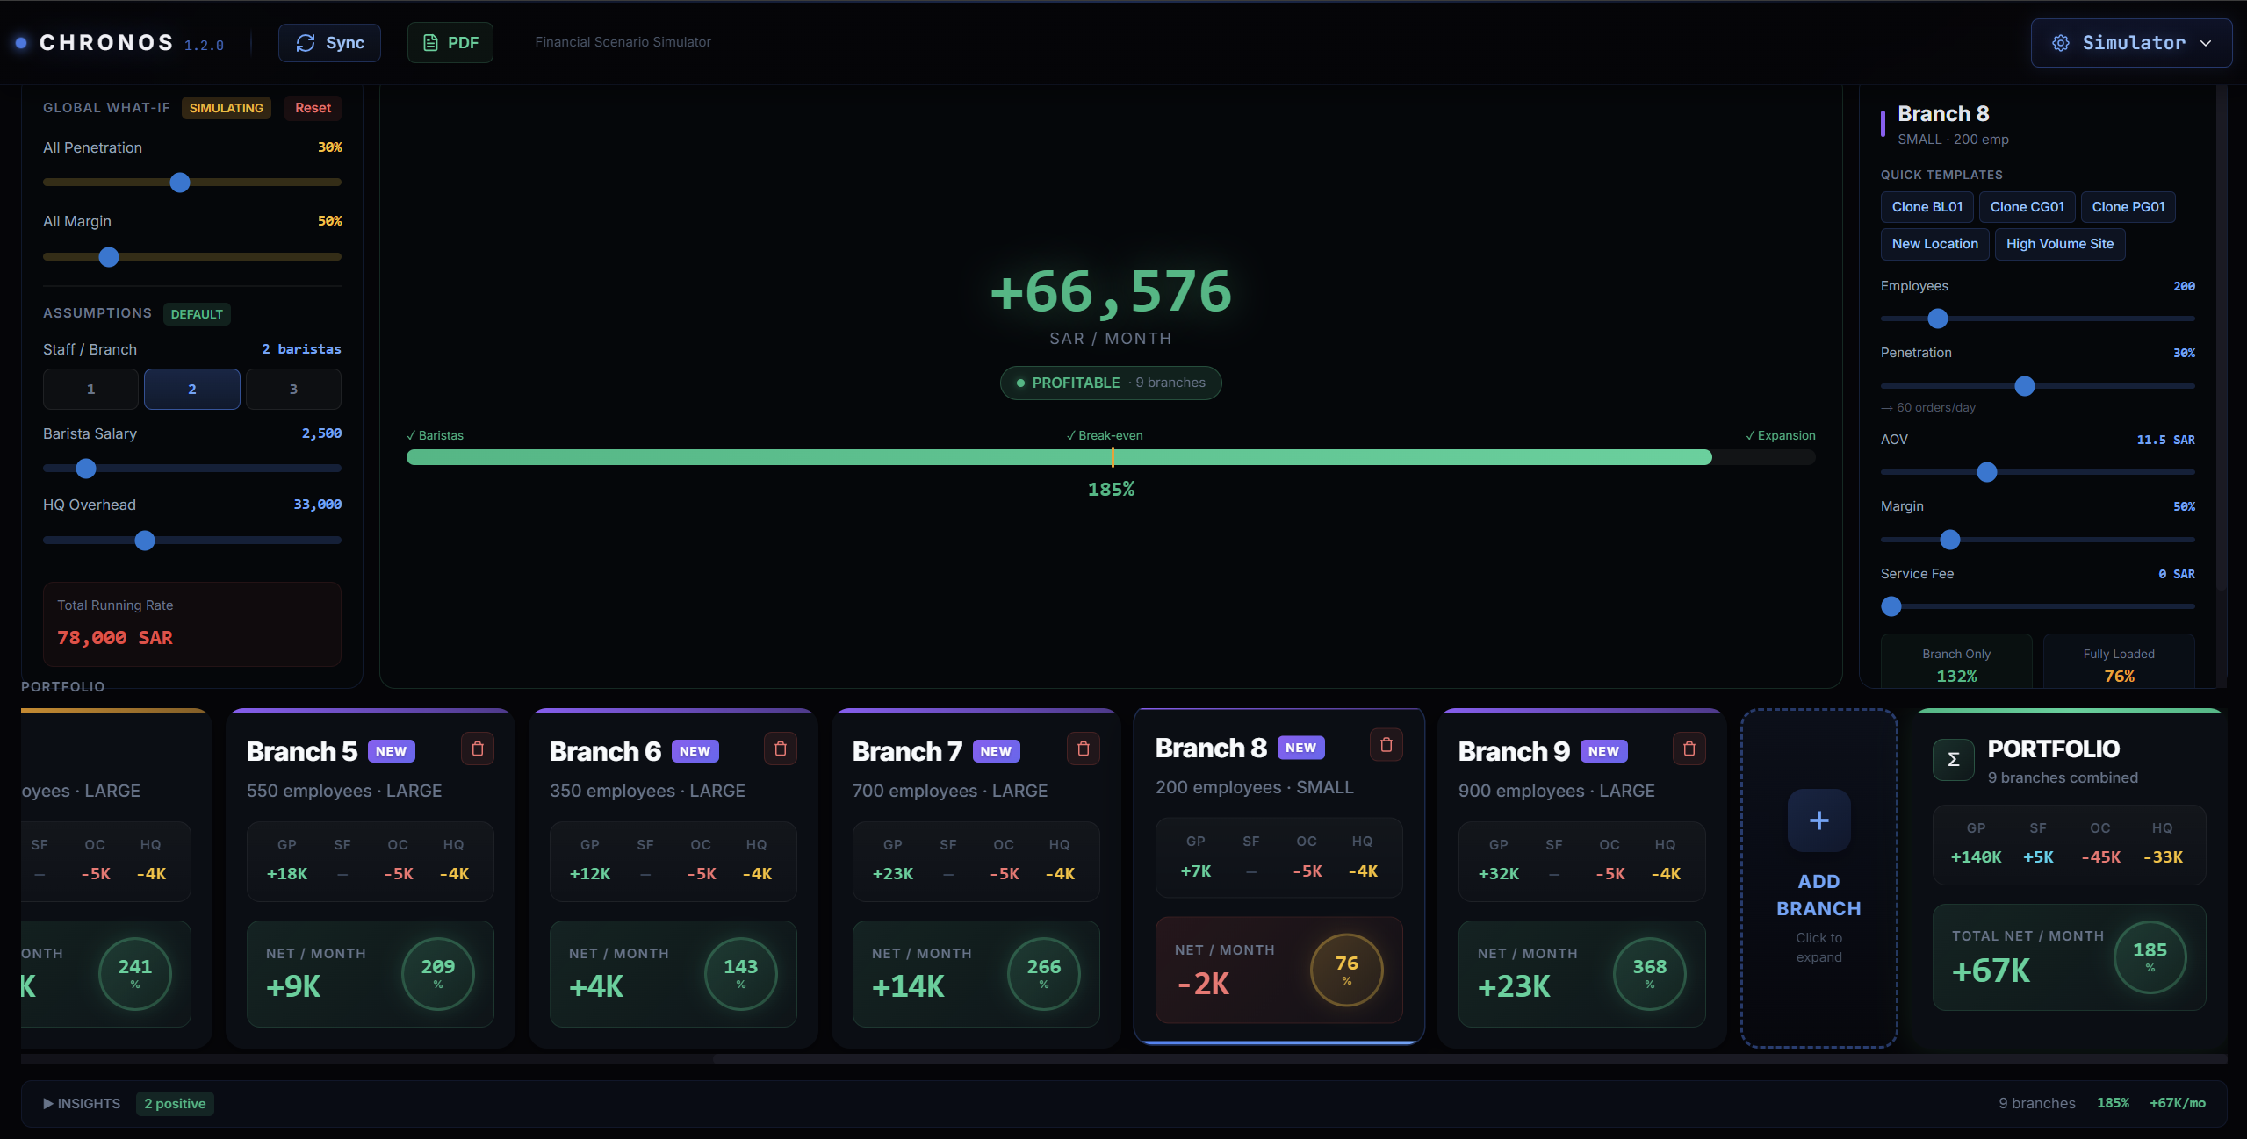2247x1139 pixels.
Task: Open Simulator via the gear icon
Action: (x=2061, y=42)
